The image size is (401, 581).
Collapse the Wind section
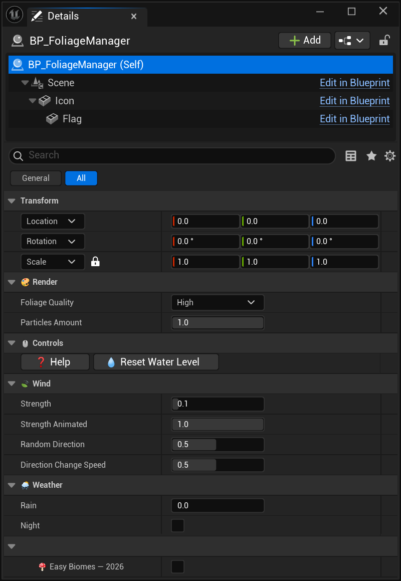(x=12, y=383)
